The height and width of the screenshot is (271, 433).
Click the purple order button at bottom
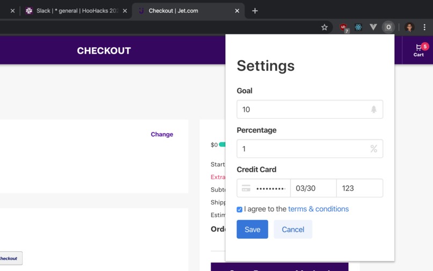pos(279,267)
